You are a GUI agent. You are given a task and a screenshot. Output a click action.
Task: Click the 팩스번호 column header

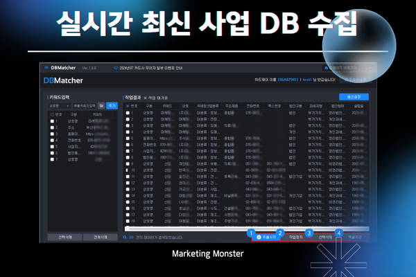coord(275,106)
